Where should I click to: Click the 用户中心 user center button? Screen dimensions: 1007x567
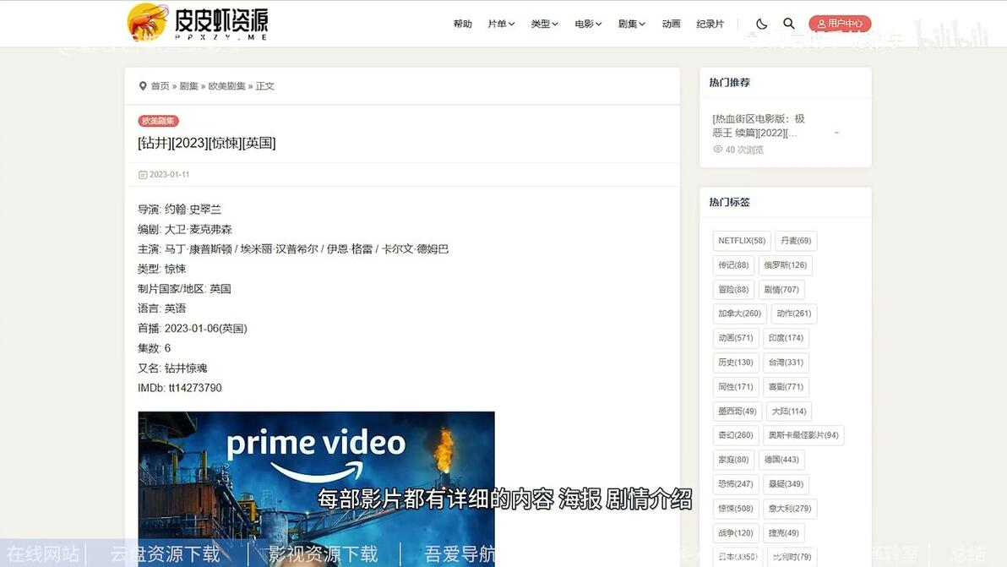click(x=839, y=23)
